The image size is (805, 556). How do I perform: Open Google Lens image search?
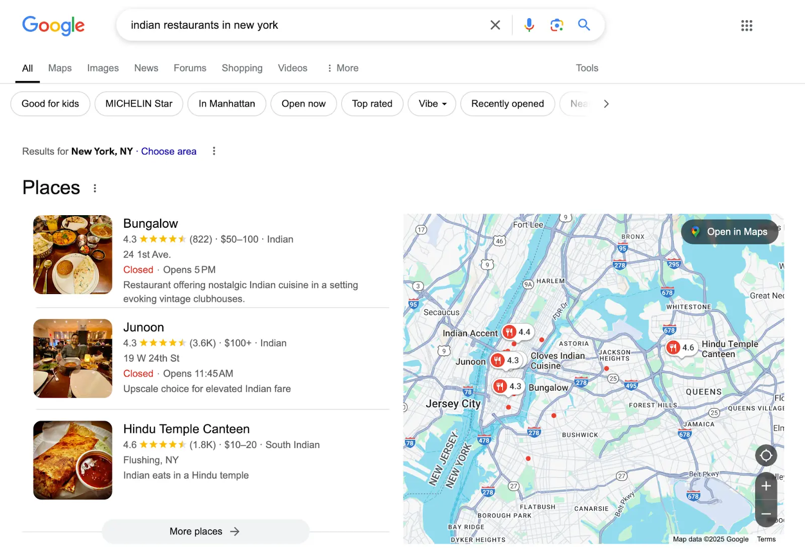tap(556, 25)
